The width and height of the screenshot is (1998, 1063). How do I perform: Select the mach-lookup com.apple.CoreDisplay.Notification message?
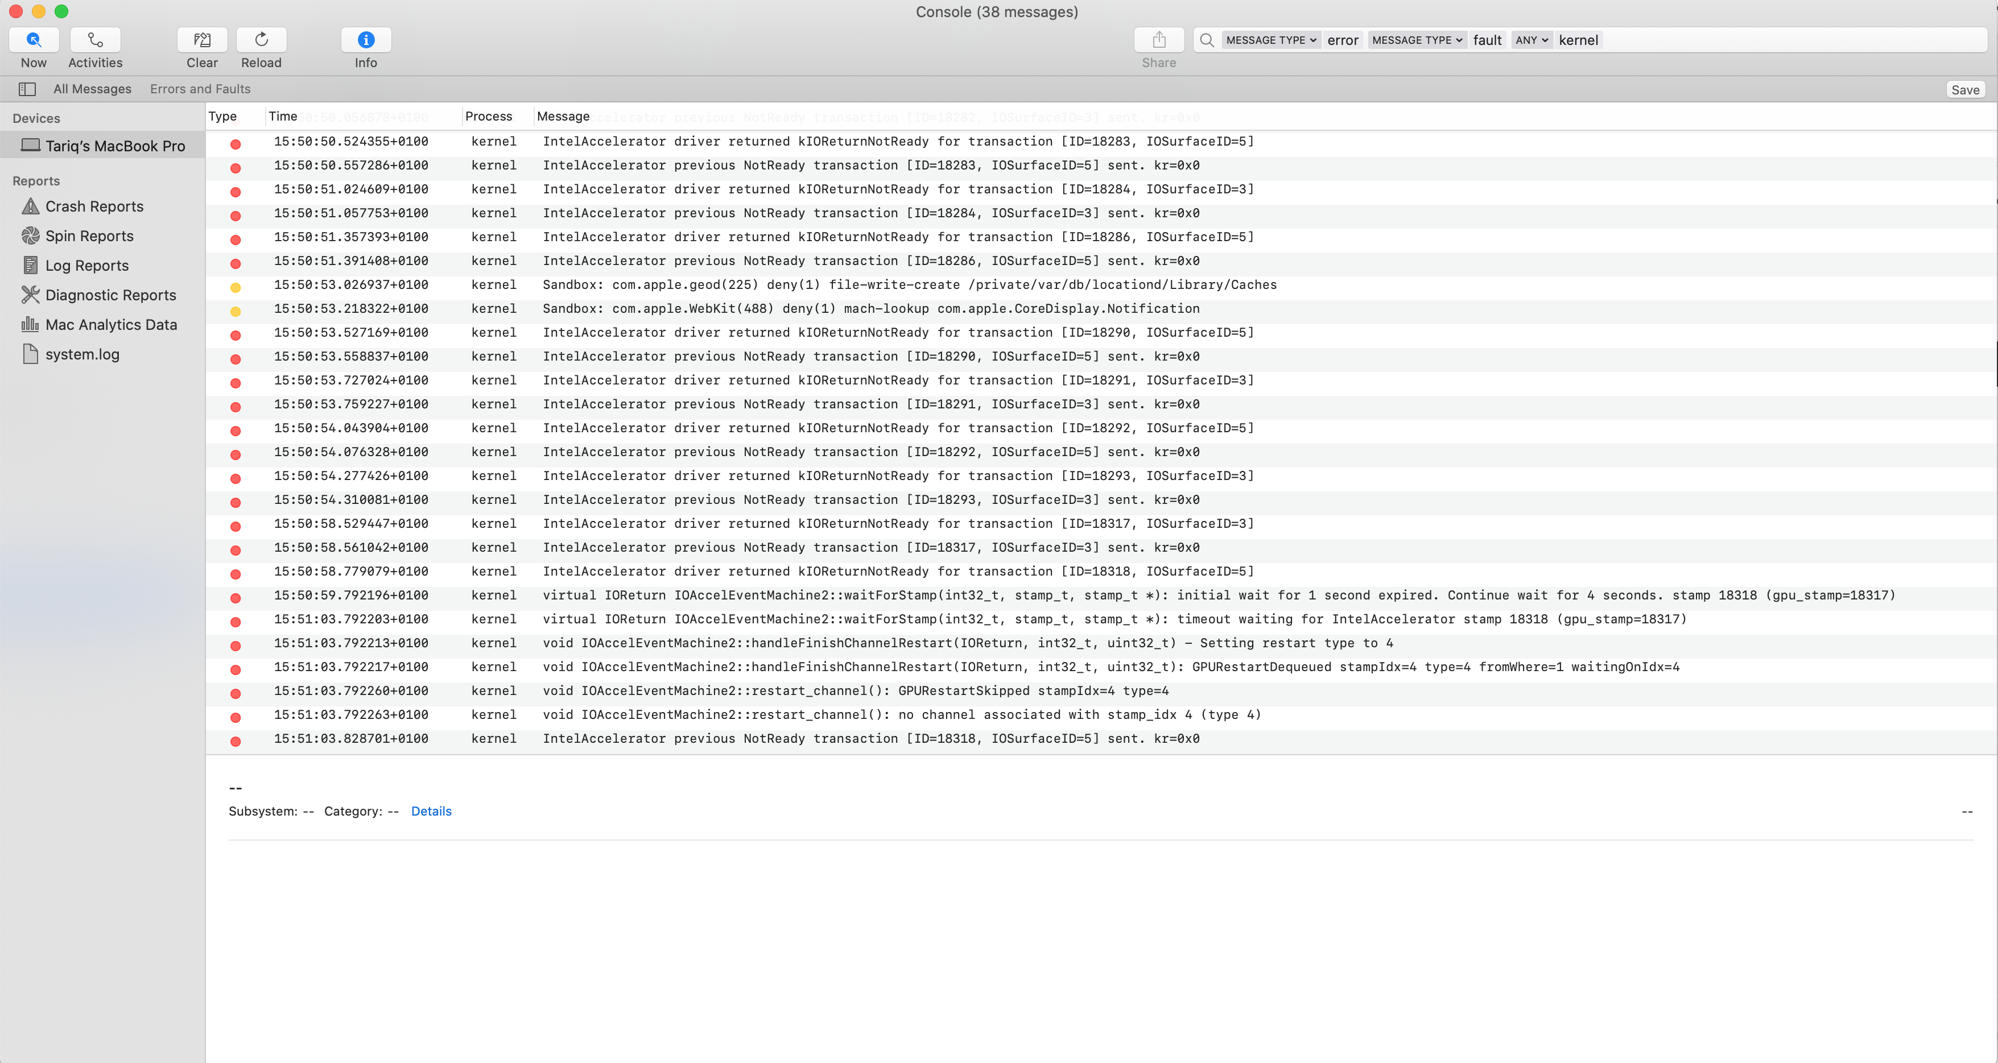(x=1101, y=309)
